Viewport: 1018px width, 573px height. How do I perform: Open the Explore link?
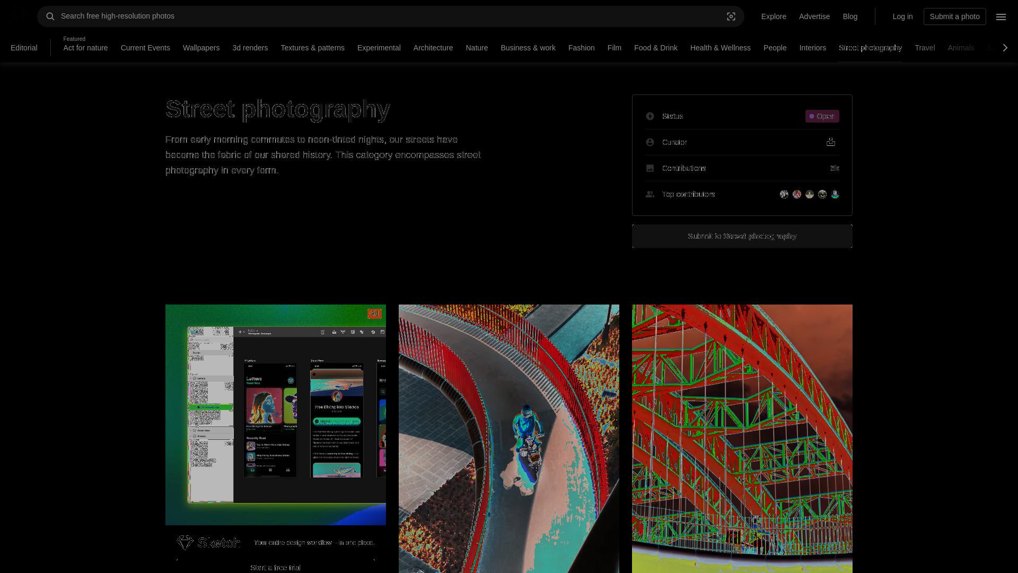point(774,16)
